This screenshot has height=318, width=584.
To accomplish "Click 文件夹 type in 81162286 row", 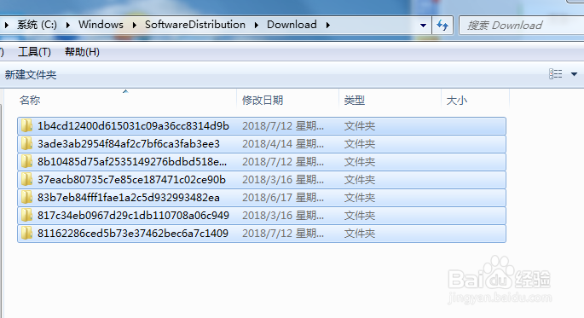I will point(360,233).
